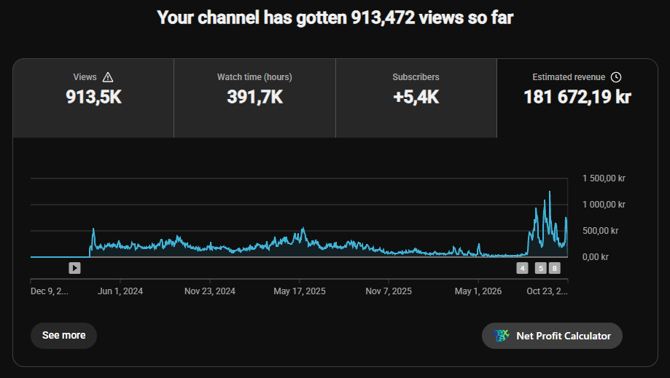Click the Nexlev logo icon in the calculator button
Viewport: 670px width, 378px height.
(501, 336)
